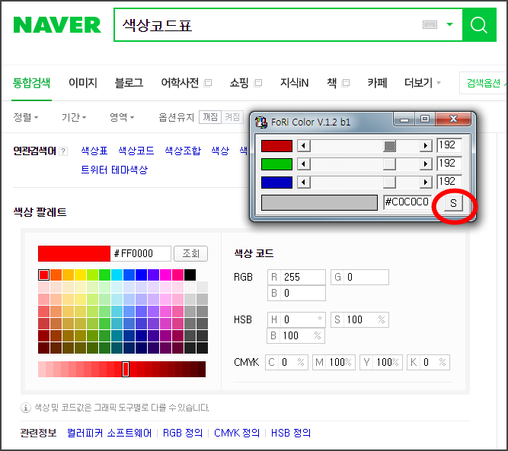Click the green Naver search magnifier button
This screenshot has height=451, width=508.
pyautogui.click(x=479, y=25)
